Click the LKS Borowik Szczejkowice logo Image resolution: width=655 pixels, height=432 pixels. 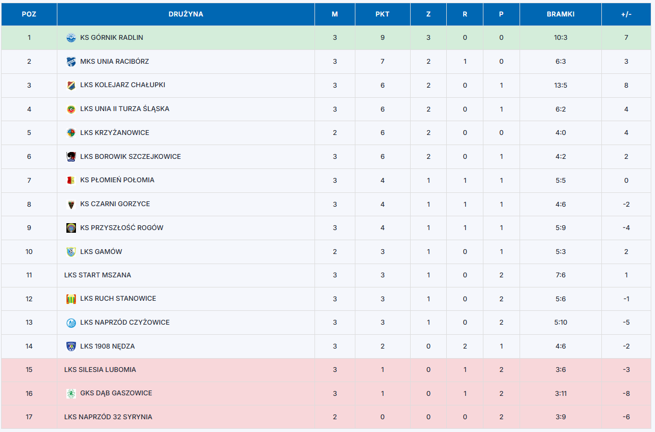click(x=71, y=156)
